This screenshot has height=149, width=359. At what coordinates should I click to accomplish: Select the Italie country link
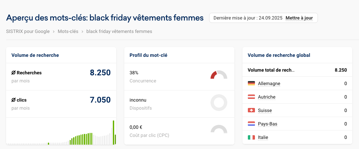[263, 137]
